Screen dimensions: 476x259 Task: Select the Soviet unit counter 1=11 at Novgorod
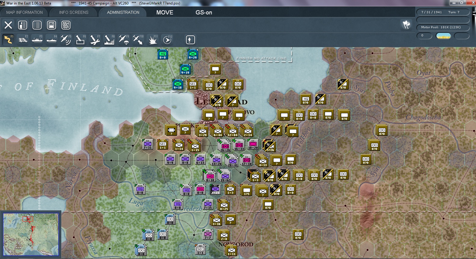(231, 251)
